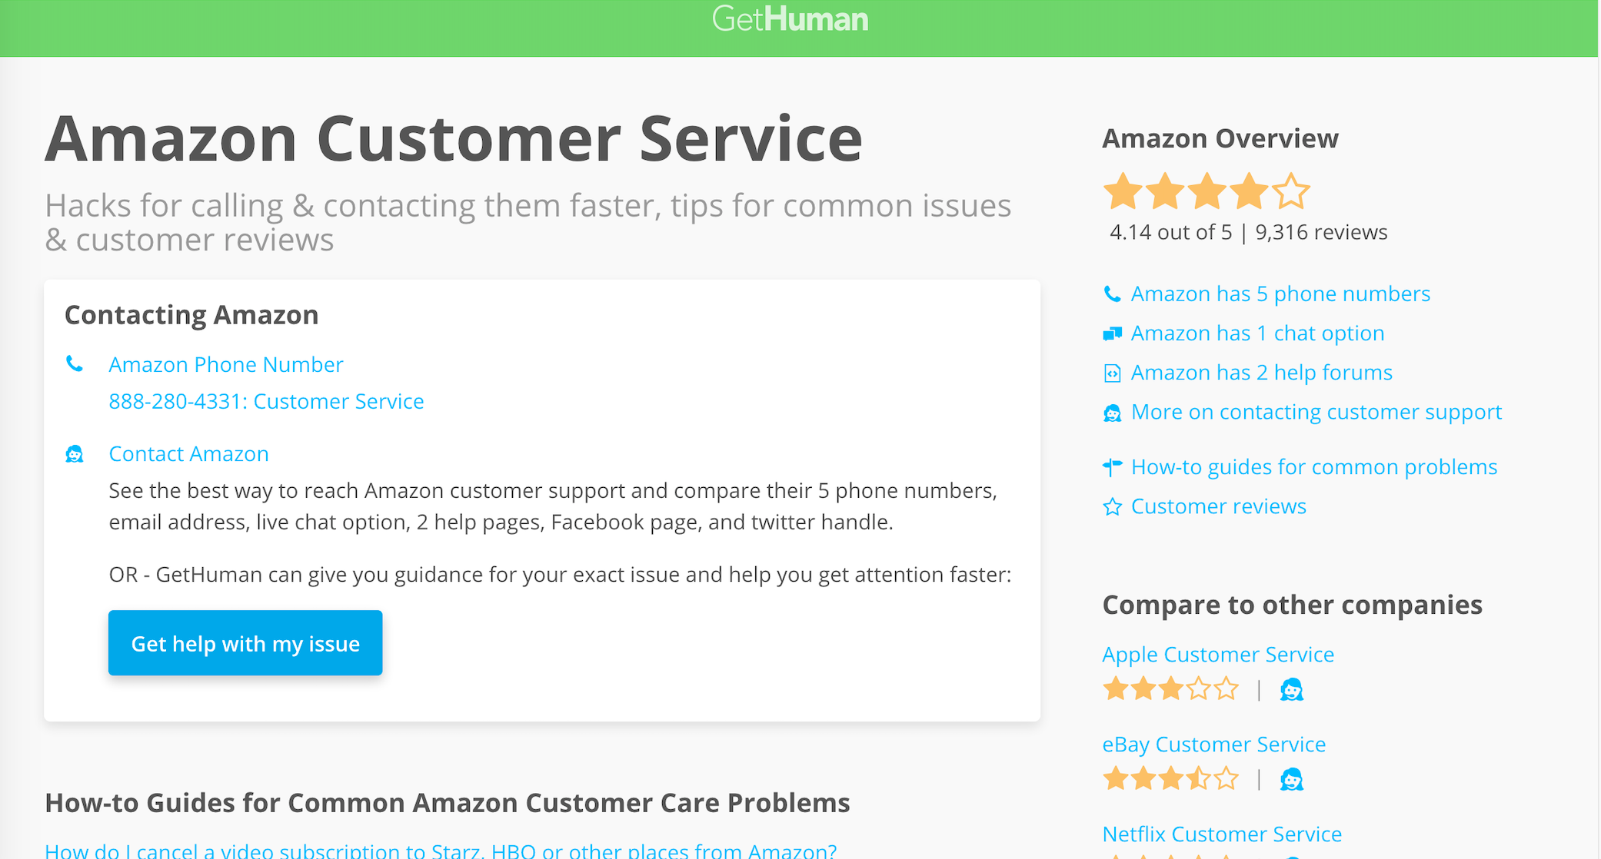Visit the eBay Customer Service link

point(1213,744)
